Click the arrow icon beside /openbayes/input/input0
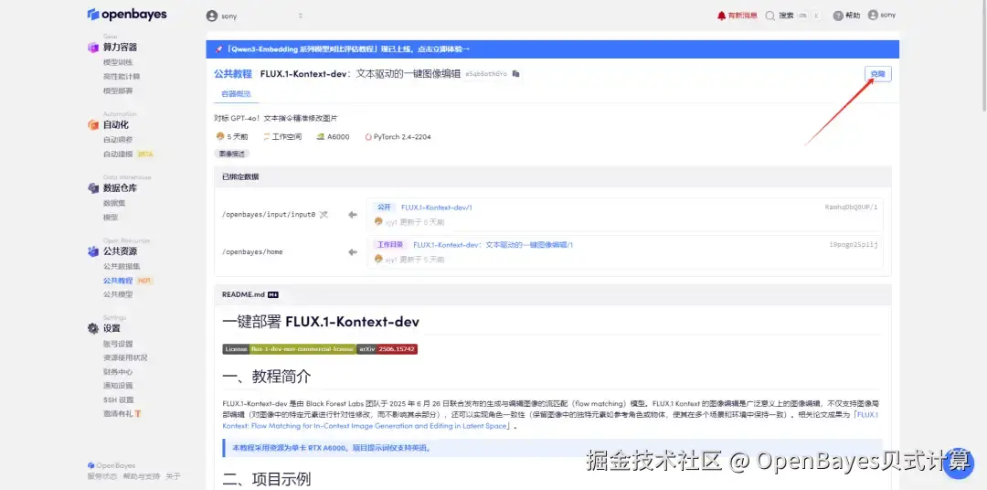The image size is (987, 490). (353, 215)
